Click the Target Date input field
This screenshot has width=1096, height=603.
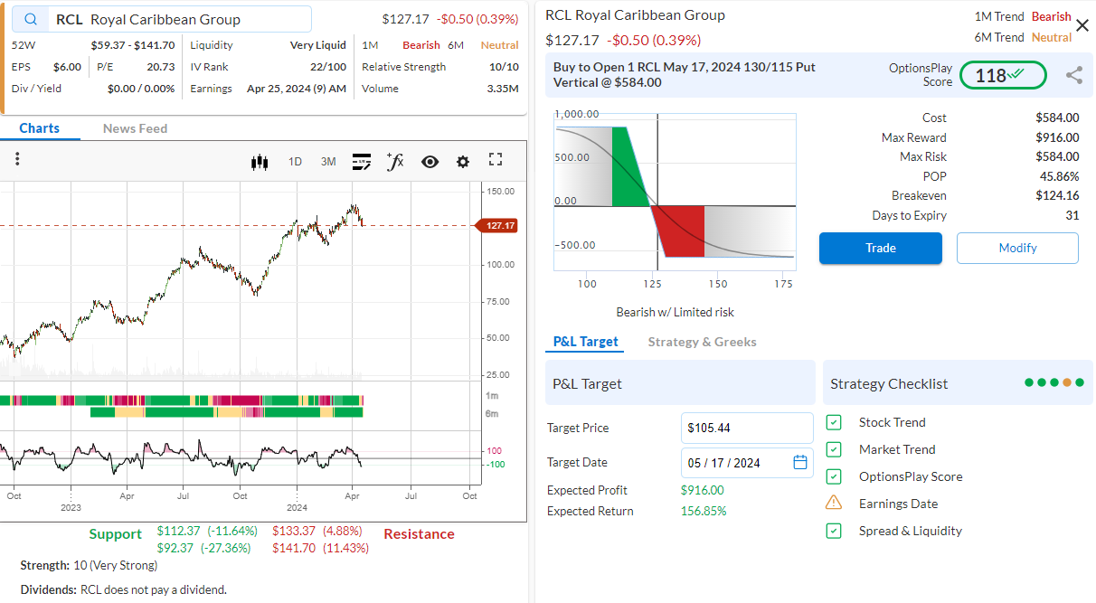pos(747,462)
